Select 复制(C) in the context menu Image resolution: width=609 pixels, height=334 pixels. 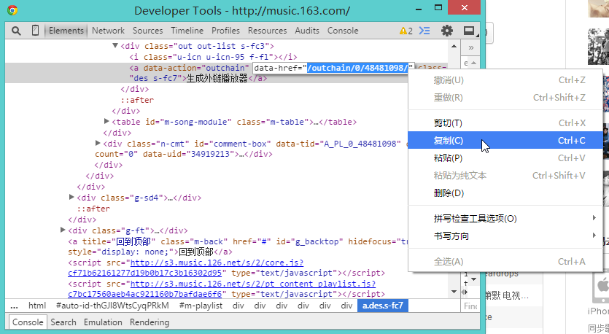[505, 140]
